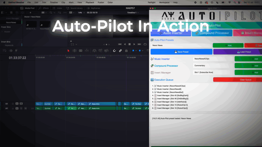Select the INTRO V1.3 audio thumbnail

point(31,25)
